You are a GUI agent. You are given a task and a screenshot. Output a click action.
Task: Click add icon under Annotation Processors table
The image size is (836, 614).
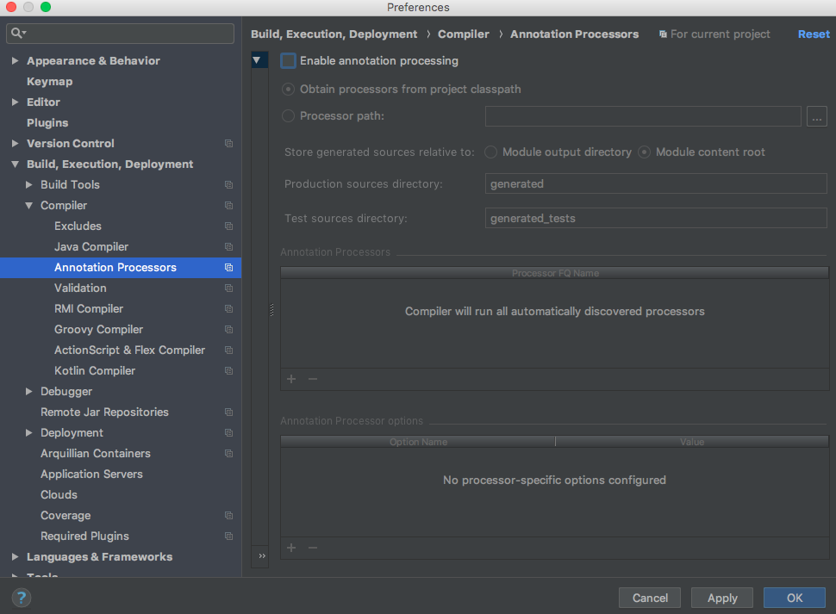click(x=291, y=379)
